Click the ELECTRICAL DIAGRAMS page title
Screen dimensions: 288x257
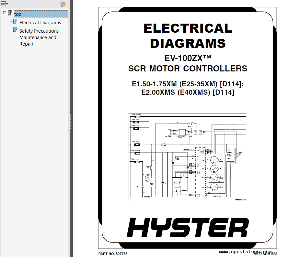[x=188, y=36]
